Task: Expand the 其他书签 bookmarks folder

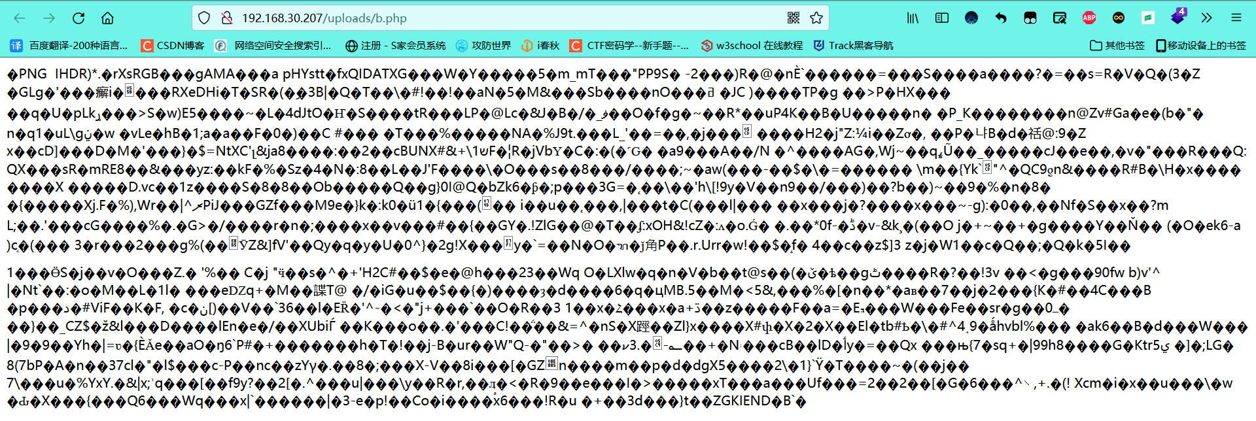Action: click(x=1117, y=46)
